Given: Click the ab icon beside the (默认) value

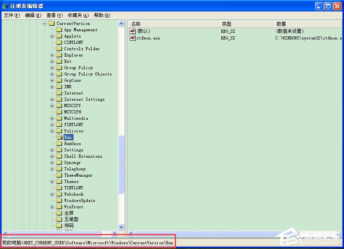Looking at the screenshot, I should coord(132,31).
